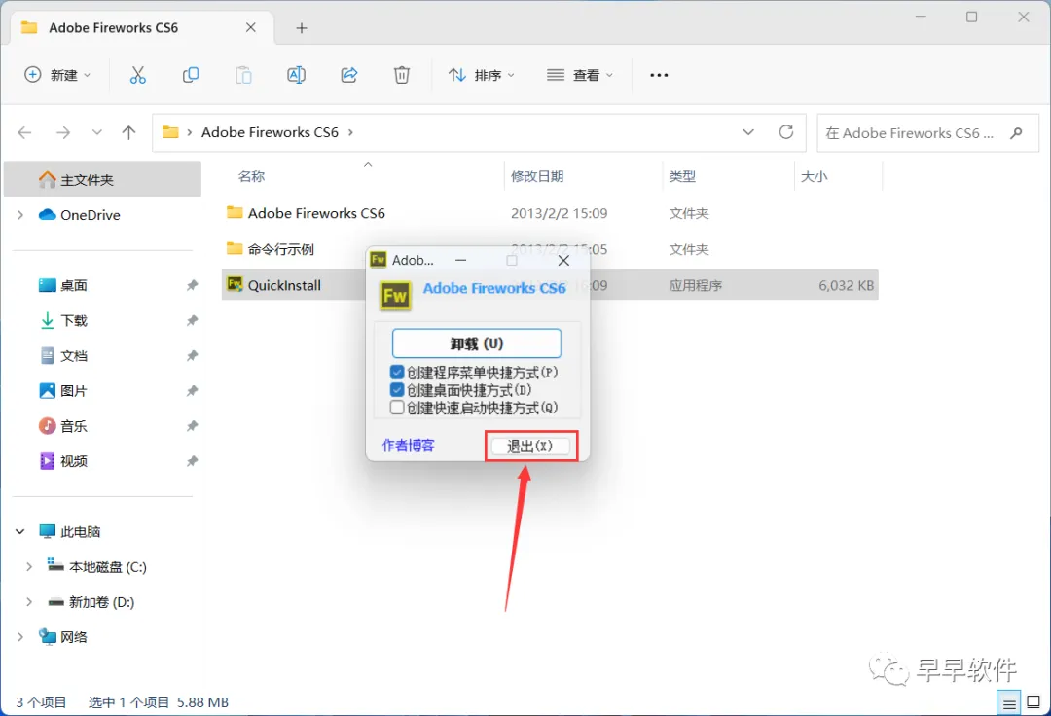This screenshot has width=1051, height=716.
Task: Click the search box 在 Adobe Fireworks CS6
Action: 927,132
